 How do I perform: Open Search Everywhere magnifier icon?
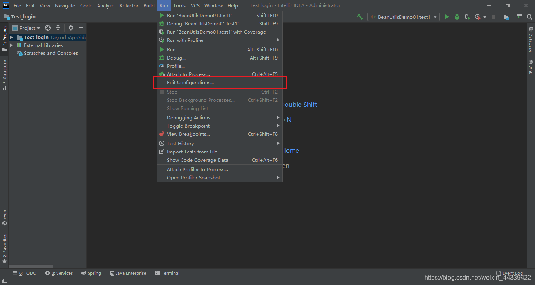point(530,17)
